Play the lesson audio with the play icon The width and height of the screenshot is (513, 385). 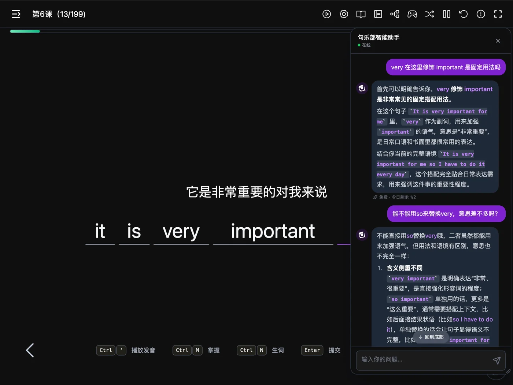pyautogui.click(x=326, y=14)
